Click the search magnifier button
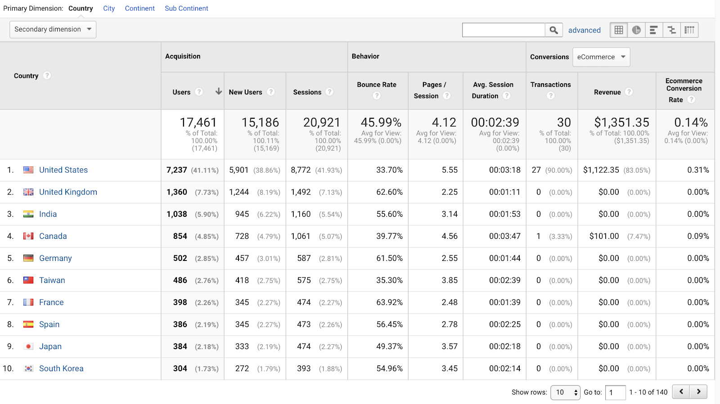Viewport: 720px width, 404px height. pos(554,30)
